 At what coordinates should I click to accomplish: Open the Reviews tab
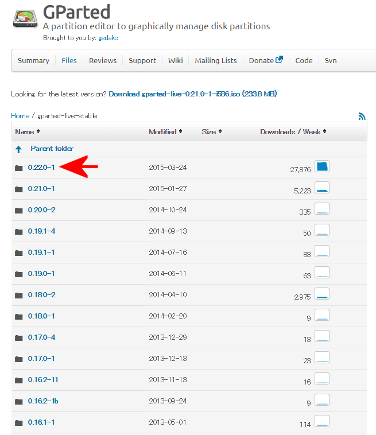click(x=103, y=60)
